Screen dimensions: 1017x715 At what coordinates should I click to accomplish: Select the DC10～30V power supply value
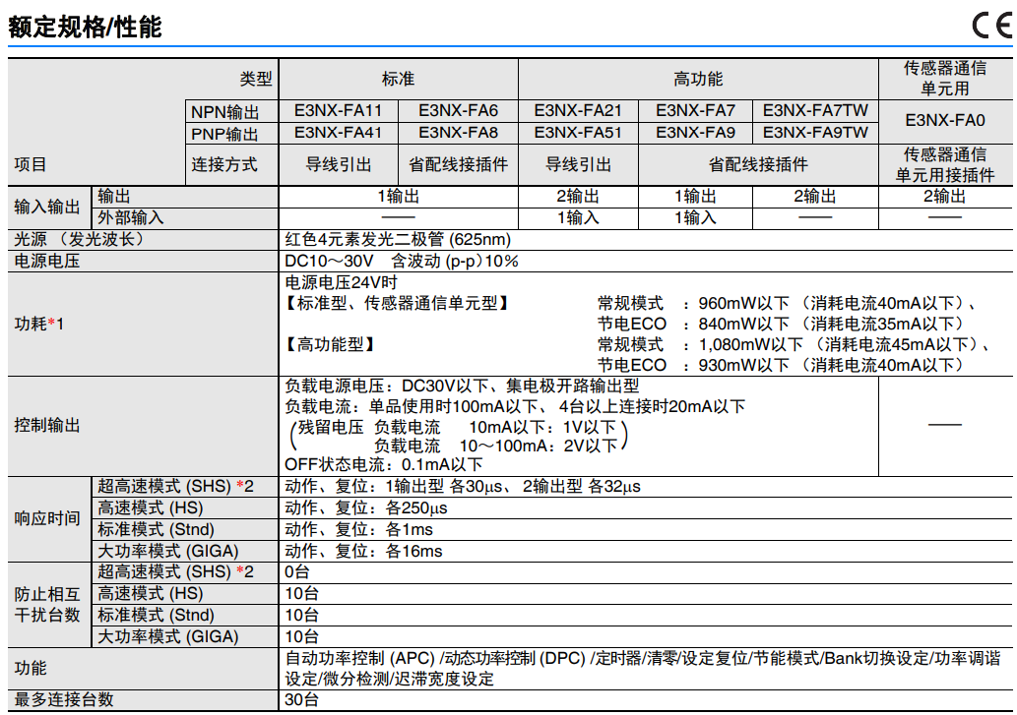click(x=402, y=261)
